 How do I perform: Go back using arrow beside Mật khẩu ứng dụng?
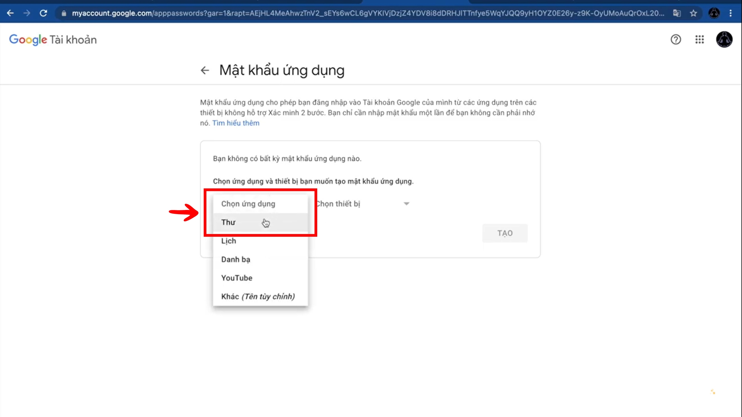205,70
